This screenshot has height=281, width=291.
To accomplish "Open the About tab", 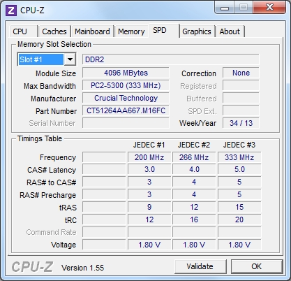I will 230,31.
